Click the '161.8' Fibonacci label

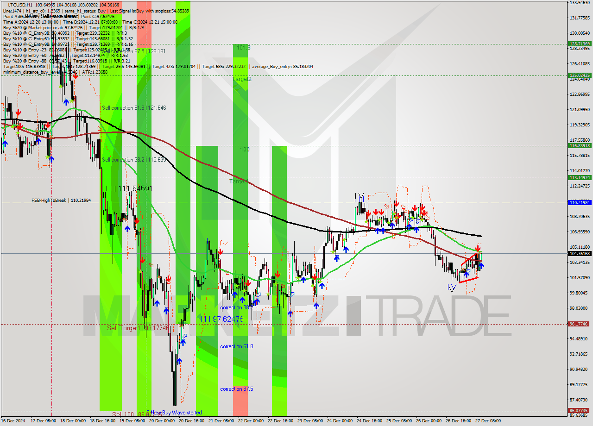[x=244, y=48]
